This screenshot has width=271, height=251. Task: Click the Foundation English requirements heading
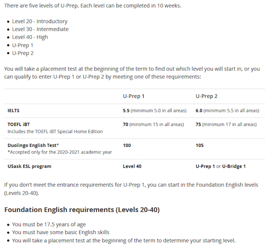(82, 210)
